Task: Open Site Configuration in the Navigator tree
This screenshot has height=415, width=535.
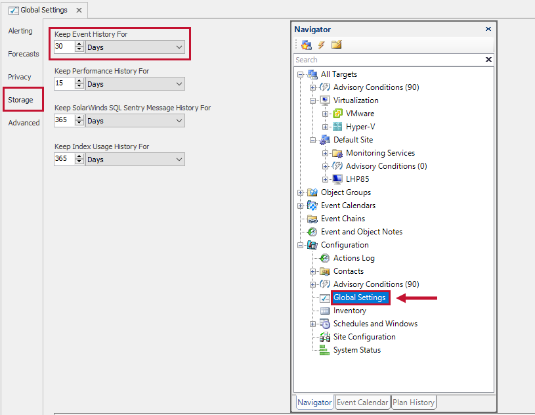Action: point(364,336)
